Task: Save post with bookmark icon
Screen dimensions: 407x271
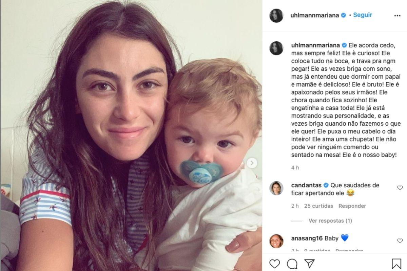Action: point(396,264)
